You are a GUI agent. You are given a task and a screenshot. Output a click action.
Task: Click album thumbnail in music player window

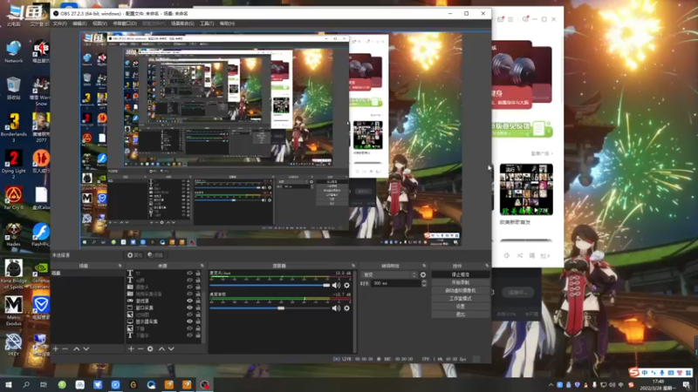526,189
